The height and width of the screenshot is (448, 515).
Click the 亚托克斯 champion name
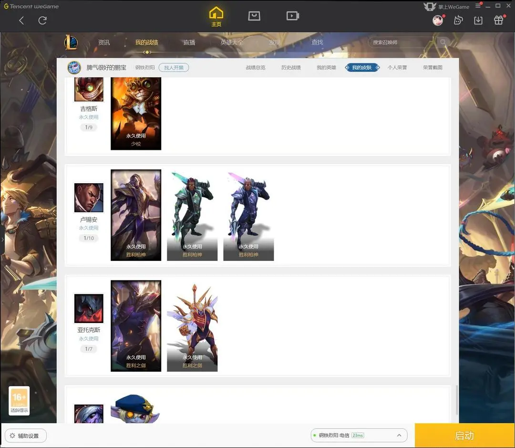89,330
